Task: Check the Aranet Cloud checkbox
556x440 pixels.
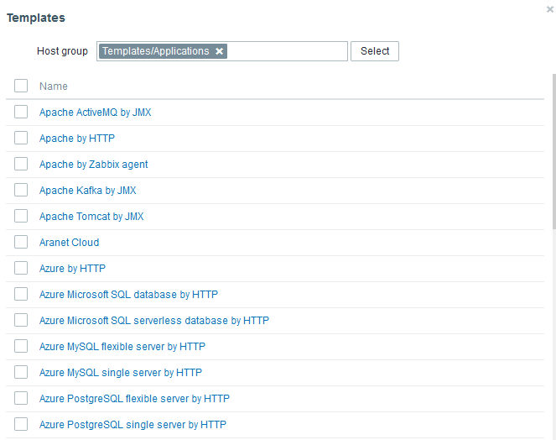Action: (21, 242)
